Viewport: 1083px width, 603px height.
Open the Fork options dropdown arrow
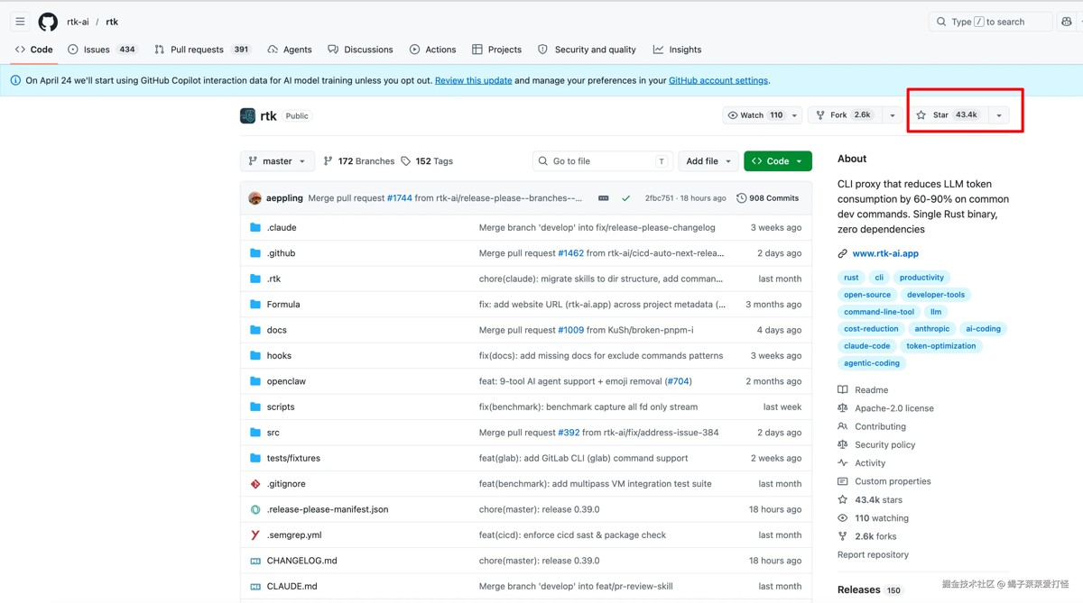tap(892, 115)
